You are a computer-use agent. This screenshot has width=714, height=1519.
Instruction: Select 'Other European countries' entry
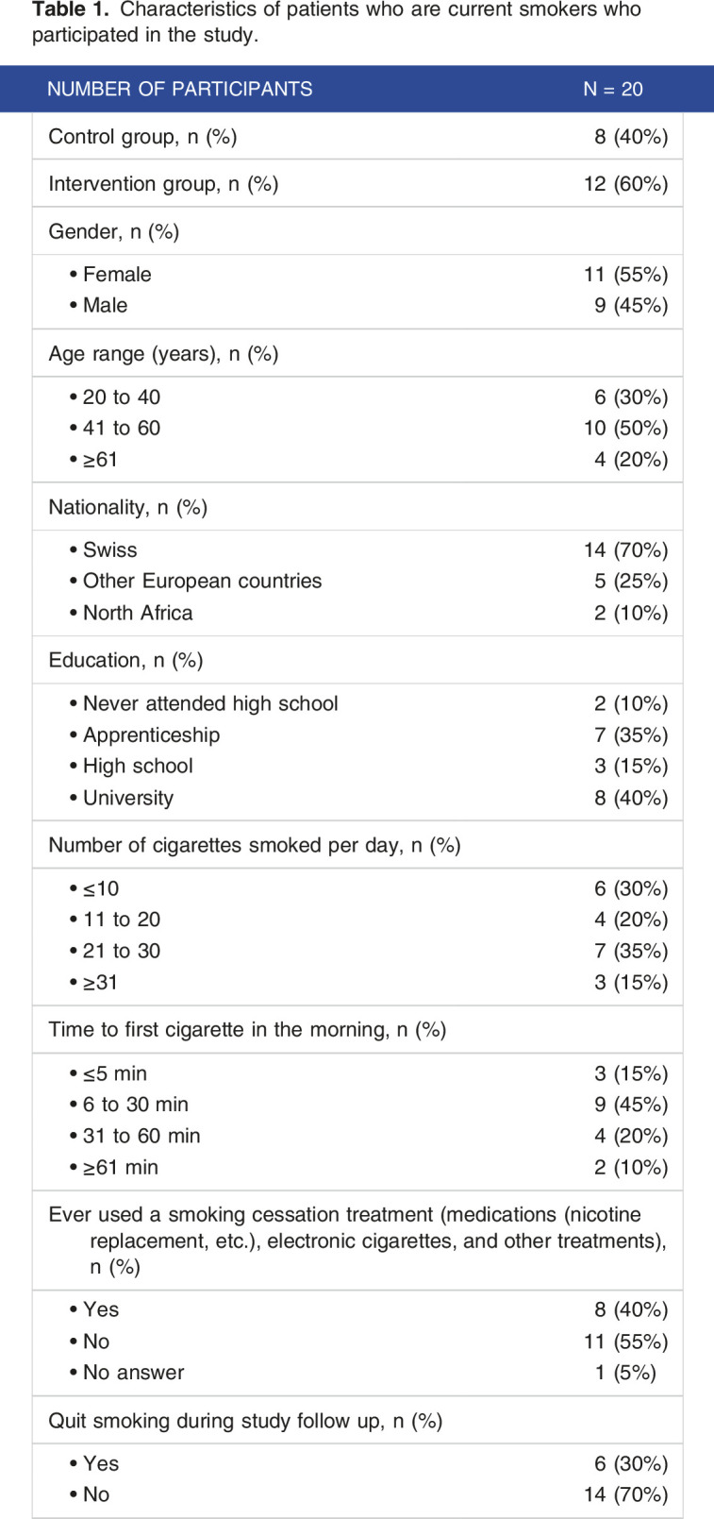[202, 582]
